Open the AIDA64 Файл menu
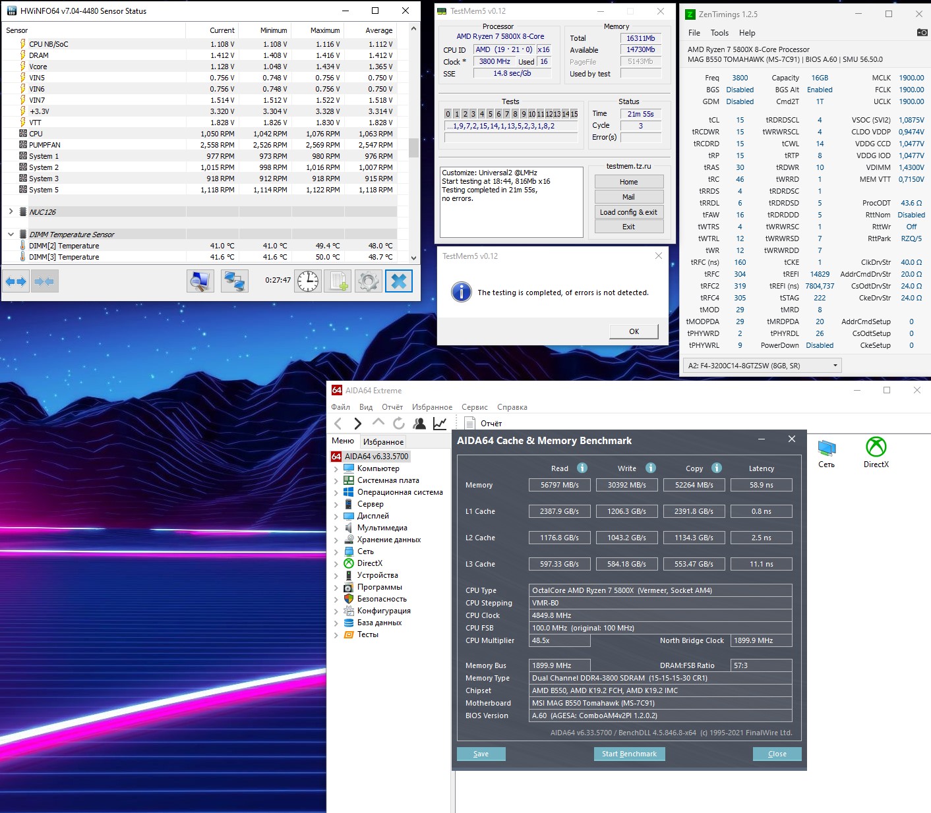 tap(340, 407)
